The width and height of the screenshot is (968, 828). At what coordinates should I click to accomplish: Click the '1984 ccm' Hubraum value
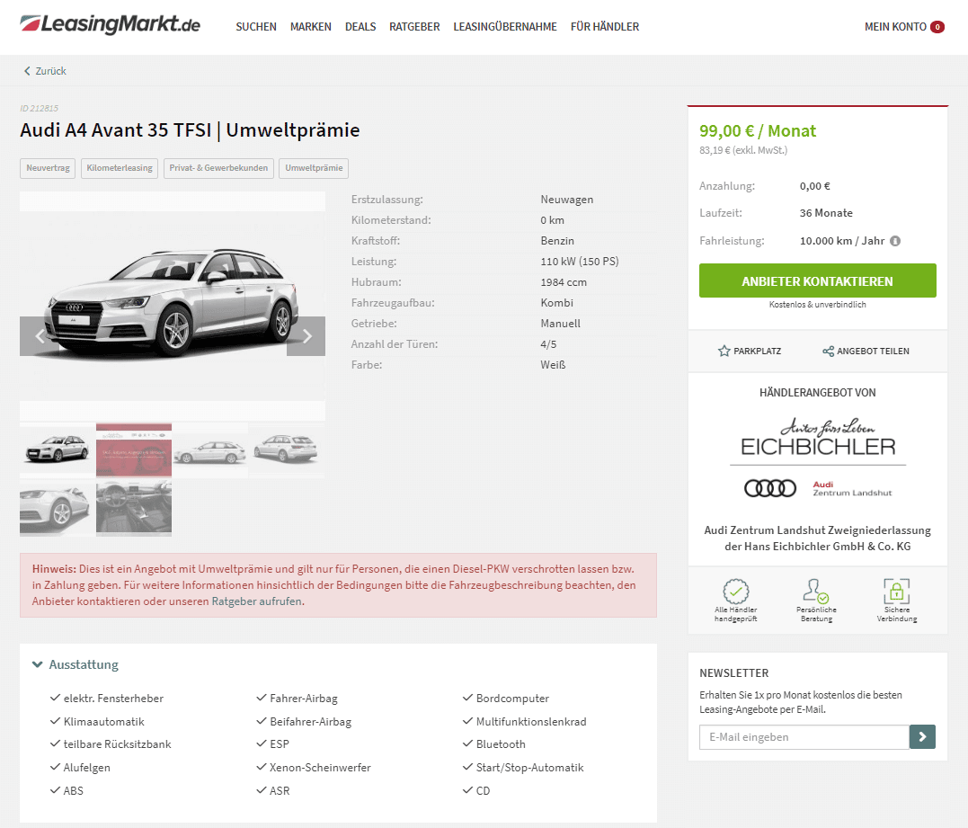pyautogui.click(x=564, y=282)
